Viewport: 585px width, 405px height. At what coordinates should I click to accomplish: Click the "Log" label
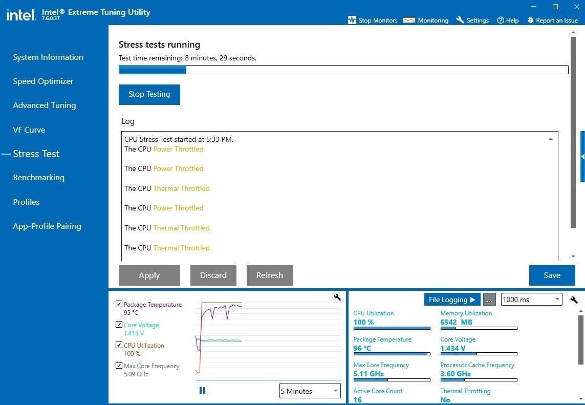[x=128, y=121]
